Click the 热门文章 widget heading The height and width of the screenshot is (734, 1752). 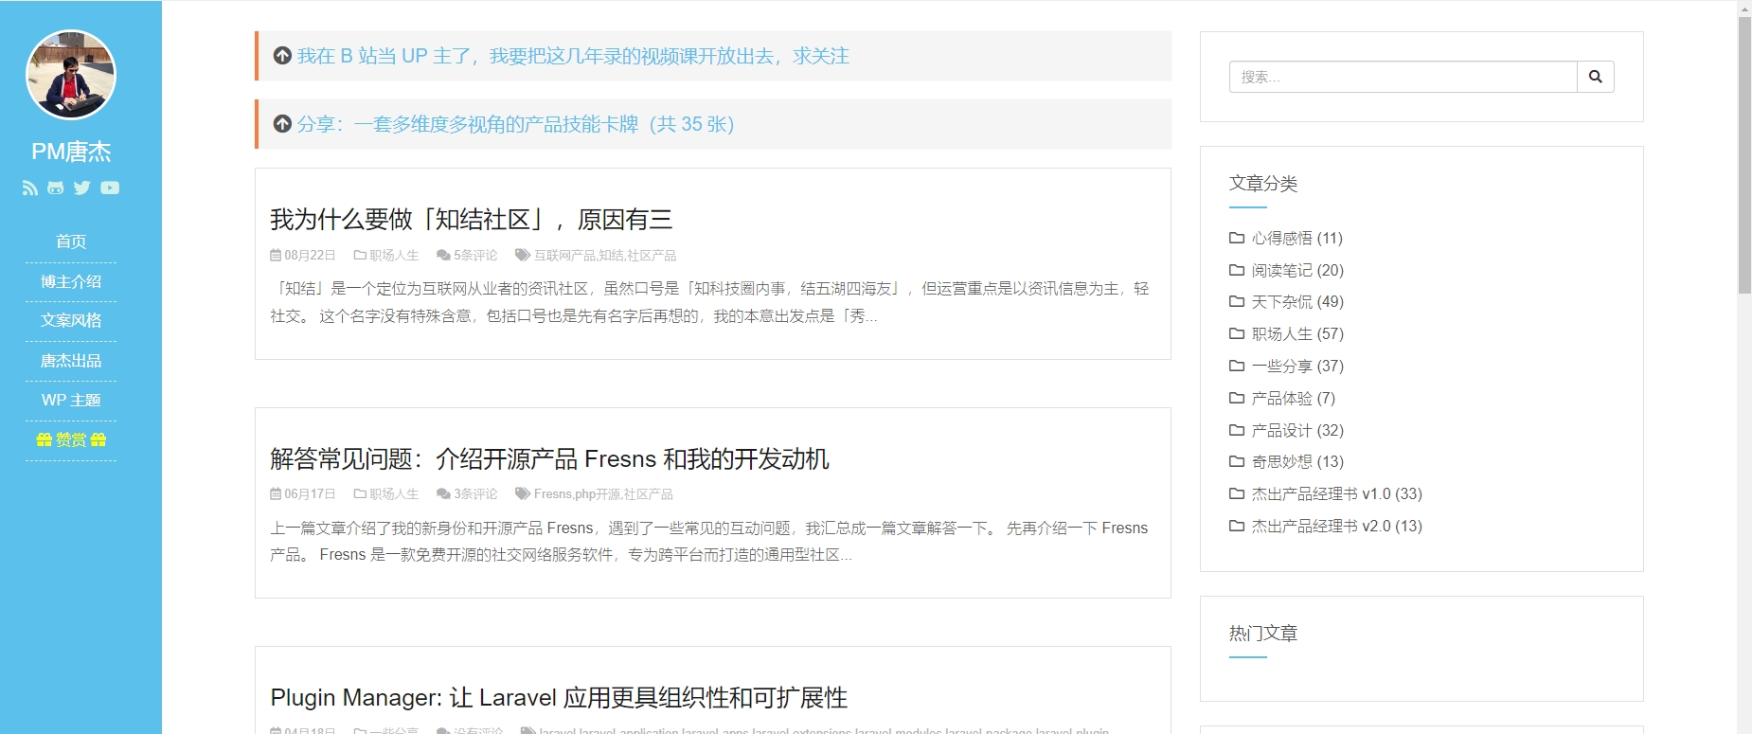tap(1263, 634)
